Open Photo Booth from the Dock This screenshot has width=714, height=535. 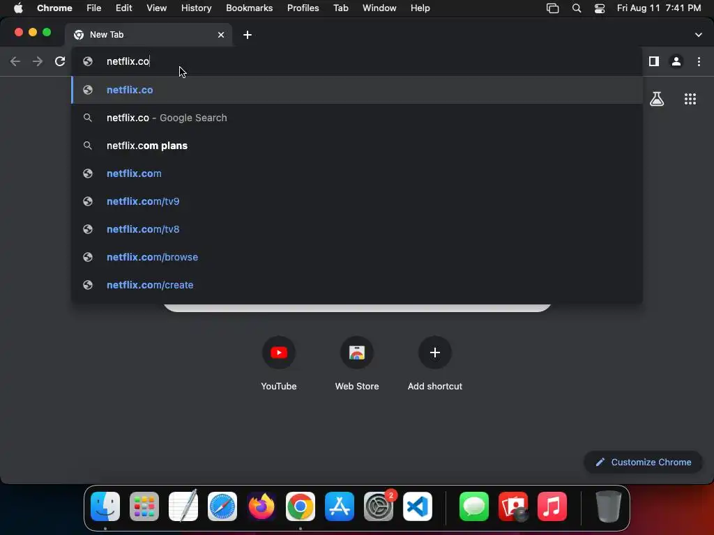[513, 506]
